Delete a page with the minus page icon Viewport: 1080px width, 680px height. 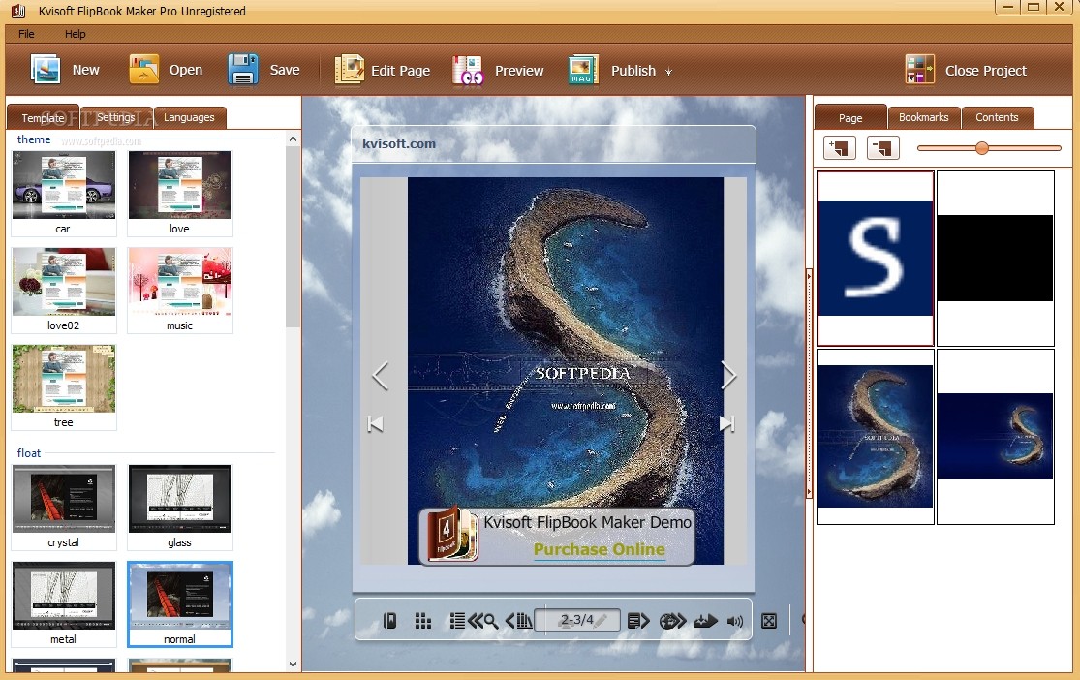point(883,147)
